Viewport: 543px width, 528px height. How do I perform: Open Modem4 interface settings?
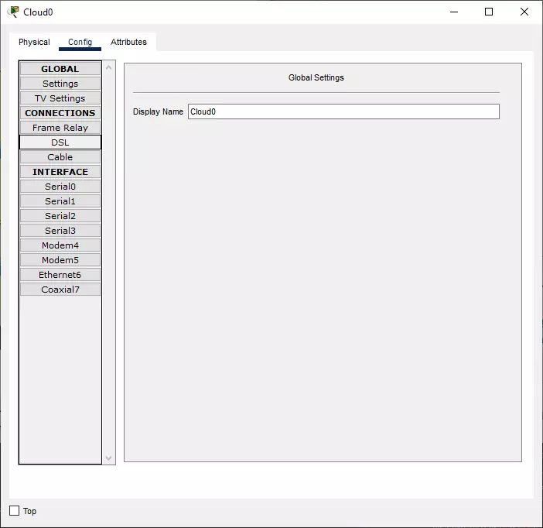[x=60, y=245]
